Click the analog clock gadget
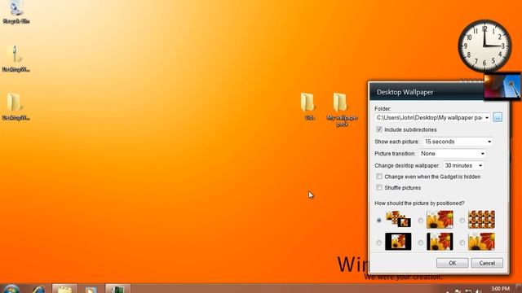This screenshot has height=293, width=522. 484,46
